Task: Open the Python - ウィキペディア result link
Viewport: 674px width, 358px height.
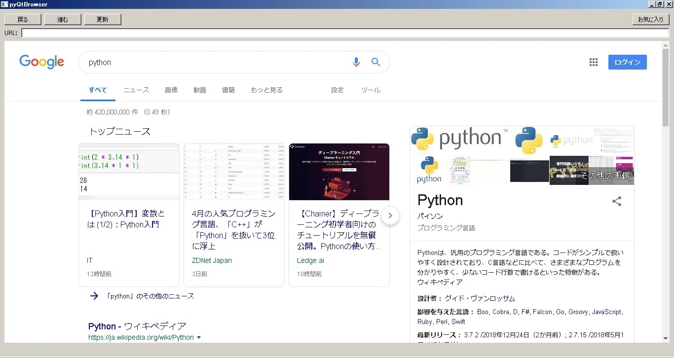Action: [137, 326]
